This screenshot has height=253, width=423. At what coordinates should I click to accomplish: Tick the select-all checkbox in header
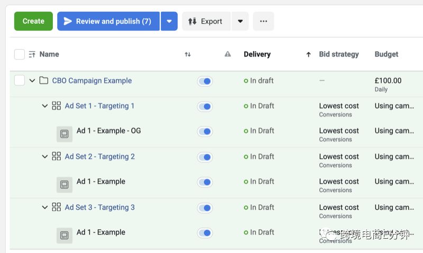tap(20, 54)
